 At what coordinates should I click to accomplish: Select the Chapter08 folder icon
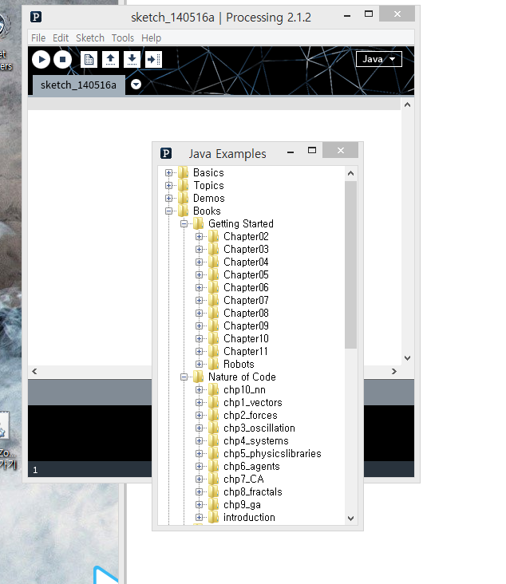[214, 313]
